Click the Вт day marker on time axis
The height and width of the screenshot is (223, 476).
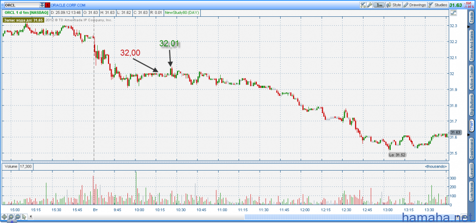coord(95,209)
